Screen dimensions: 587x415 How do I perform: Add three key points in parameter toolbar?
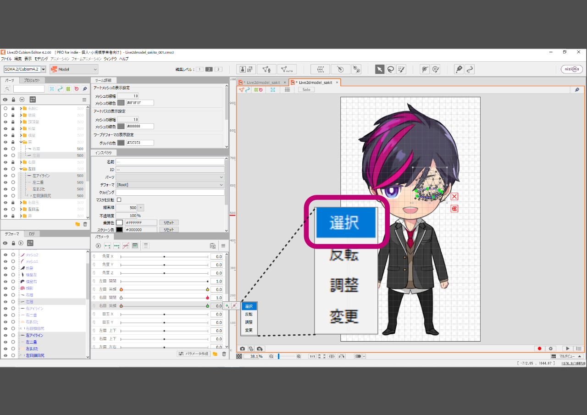point(116,246)
